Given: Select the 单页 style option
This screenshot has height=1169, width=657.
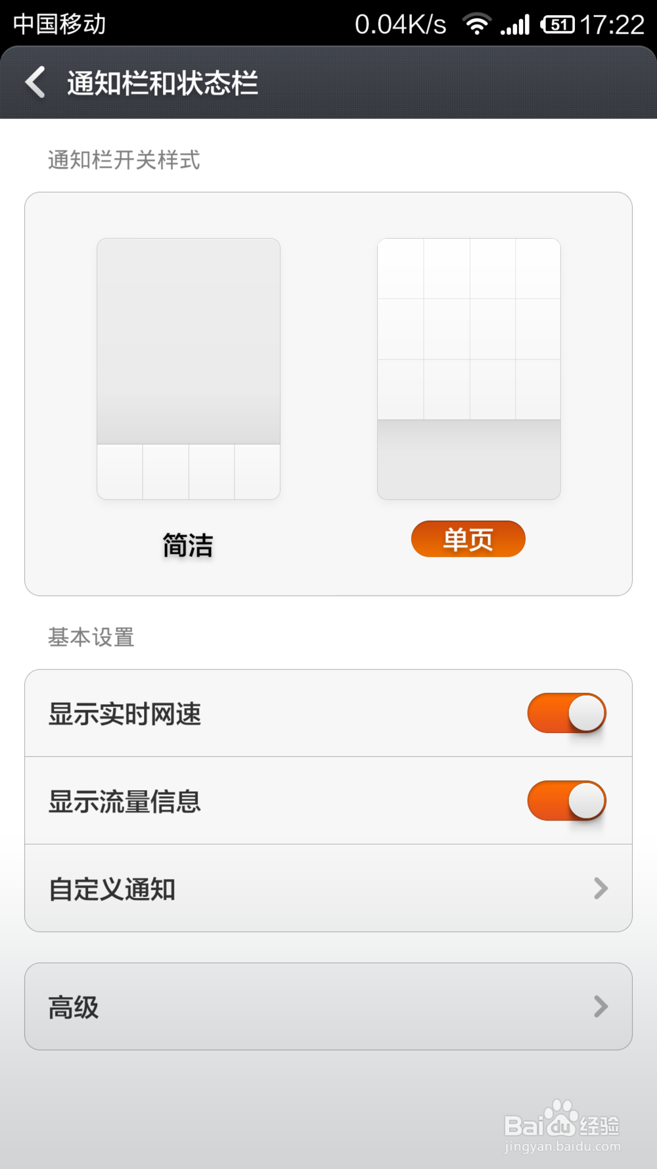Looking at the screenshot, I should pos(468,539).
